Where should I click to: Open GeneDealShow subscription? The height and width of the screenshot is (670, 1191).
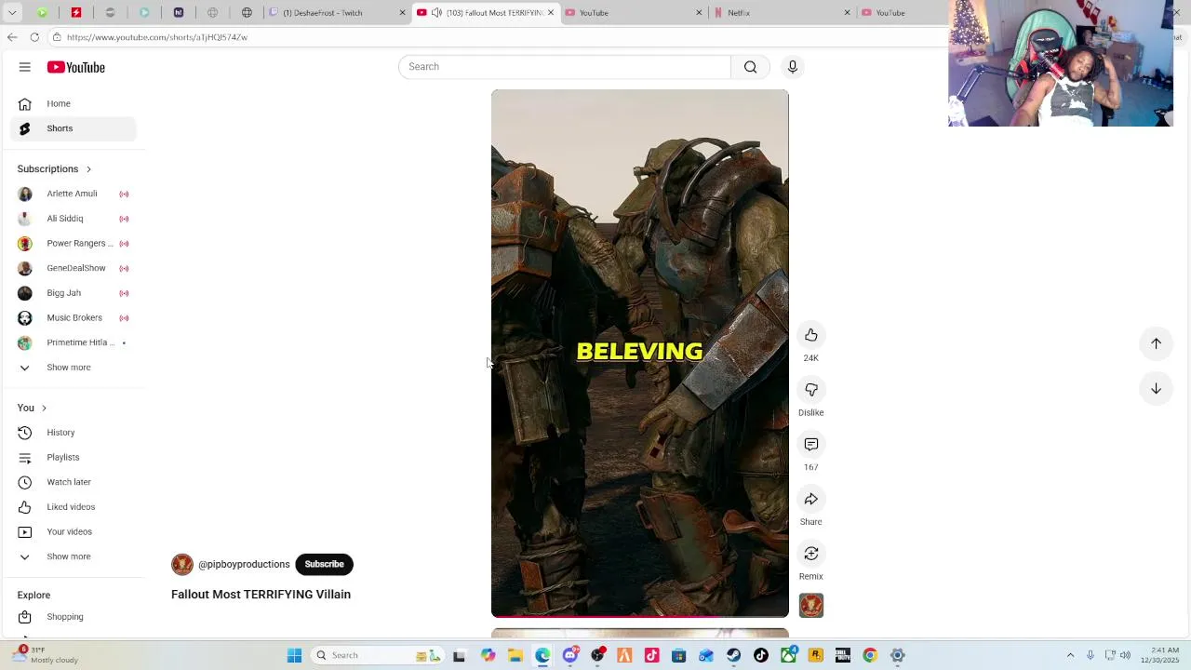tap(74, 268)
